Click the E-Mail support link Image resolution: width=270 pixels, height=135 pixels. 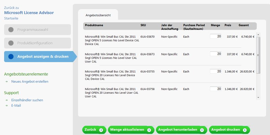[16, 105]
